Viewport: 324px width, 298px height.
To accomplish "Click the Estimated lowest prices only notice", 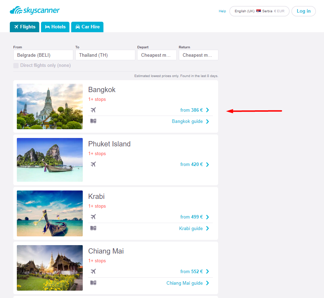I will (176, 76).
